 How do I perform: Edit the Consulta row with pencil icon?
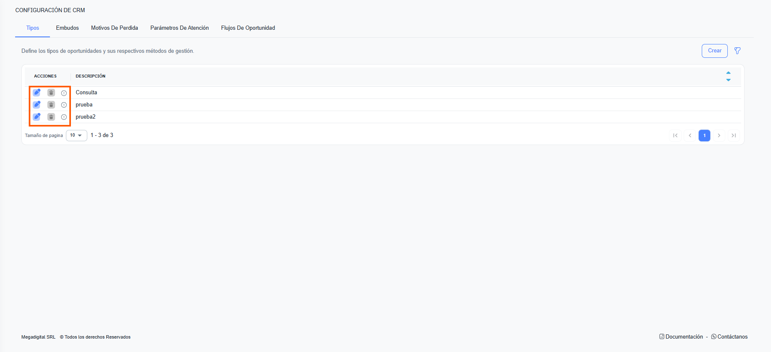pos(37,93)
